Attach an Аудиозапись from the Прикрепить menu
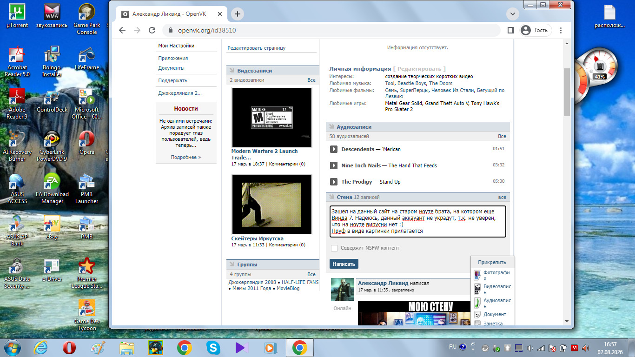The width and height of the screenshot is (635, 357). point(492,303)
